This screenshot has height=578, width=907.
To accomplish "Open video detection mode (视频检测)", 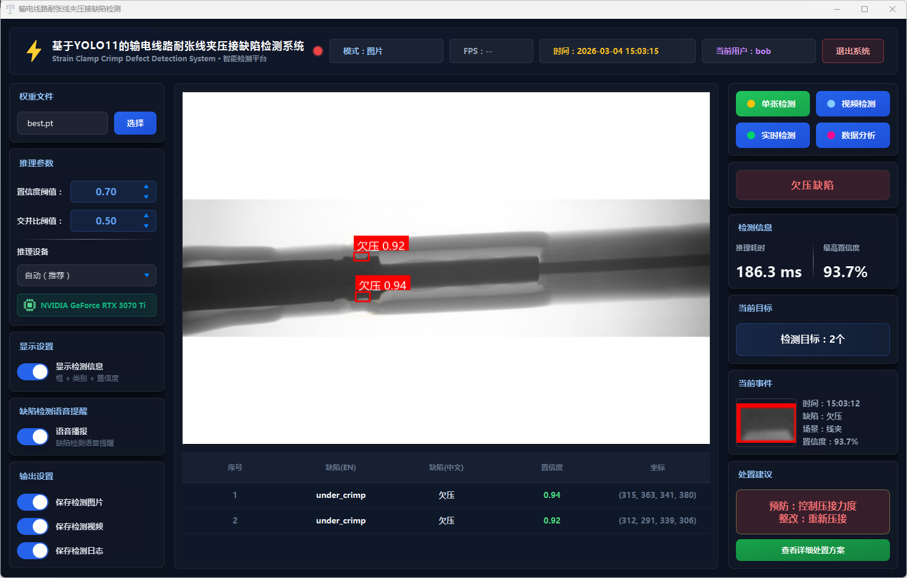I will point(852,104).
